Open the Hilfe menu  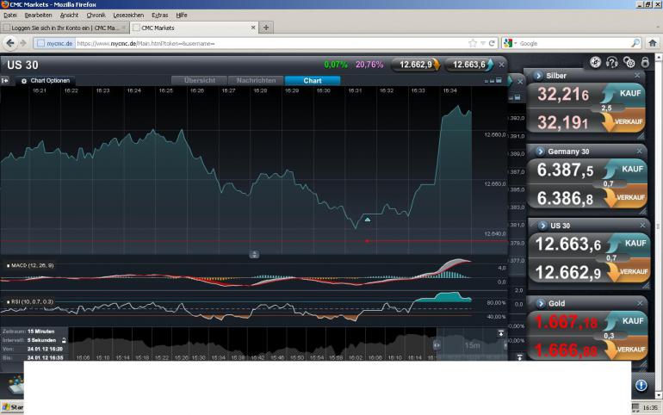(182, 15)
